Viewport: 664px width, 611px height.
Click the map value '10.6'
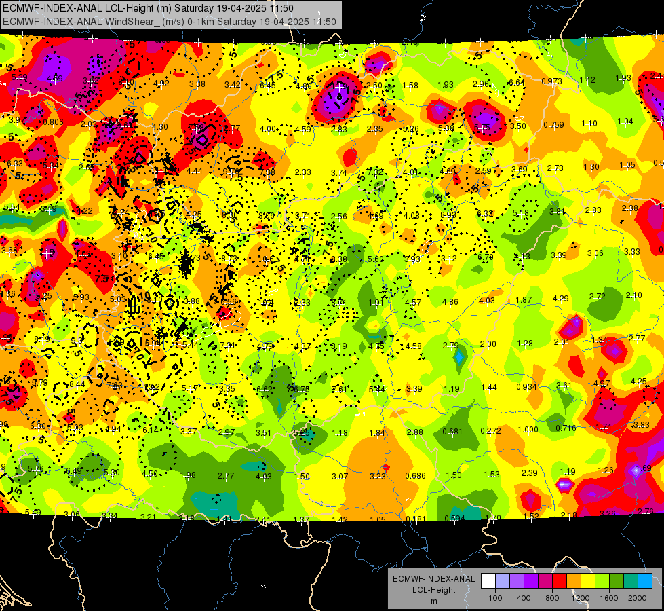pos(265,259)
